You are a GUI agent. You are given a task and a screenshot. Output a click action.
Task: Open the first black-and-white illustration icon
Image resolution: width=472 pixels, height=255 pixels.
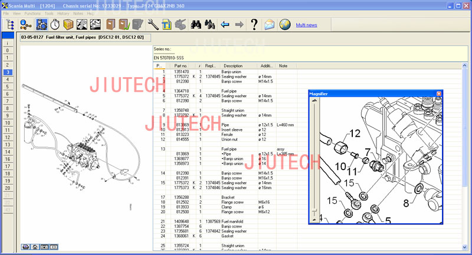pyautogui.click(x=82, y=25)
